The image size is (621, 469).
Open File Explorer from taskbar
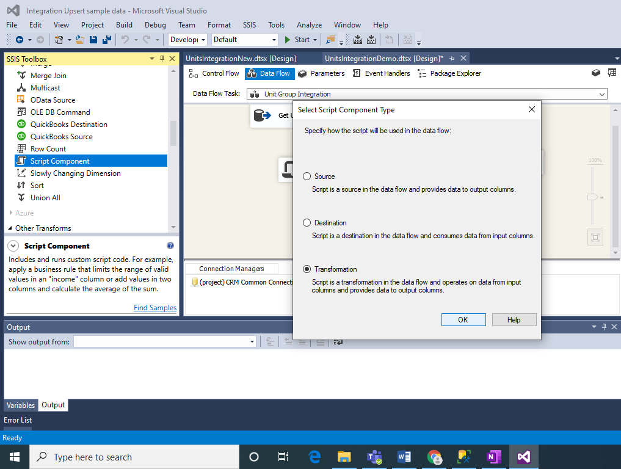tap(344, 457)
